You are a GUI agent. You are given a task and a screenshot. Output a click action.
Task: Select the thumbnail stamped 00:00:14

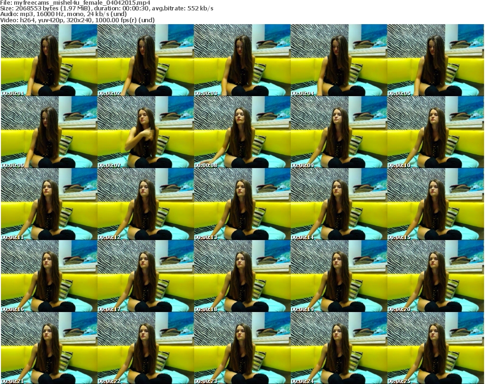[339, 204]
